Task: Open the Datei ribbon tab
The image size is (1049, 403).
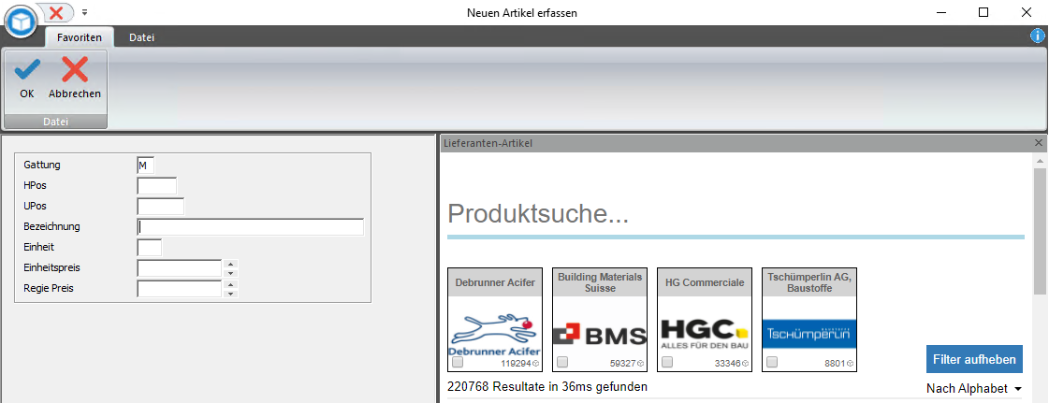Action: pos(142,37)
